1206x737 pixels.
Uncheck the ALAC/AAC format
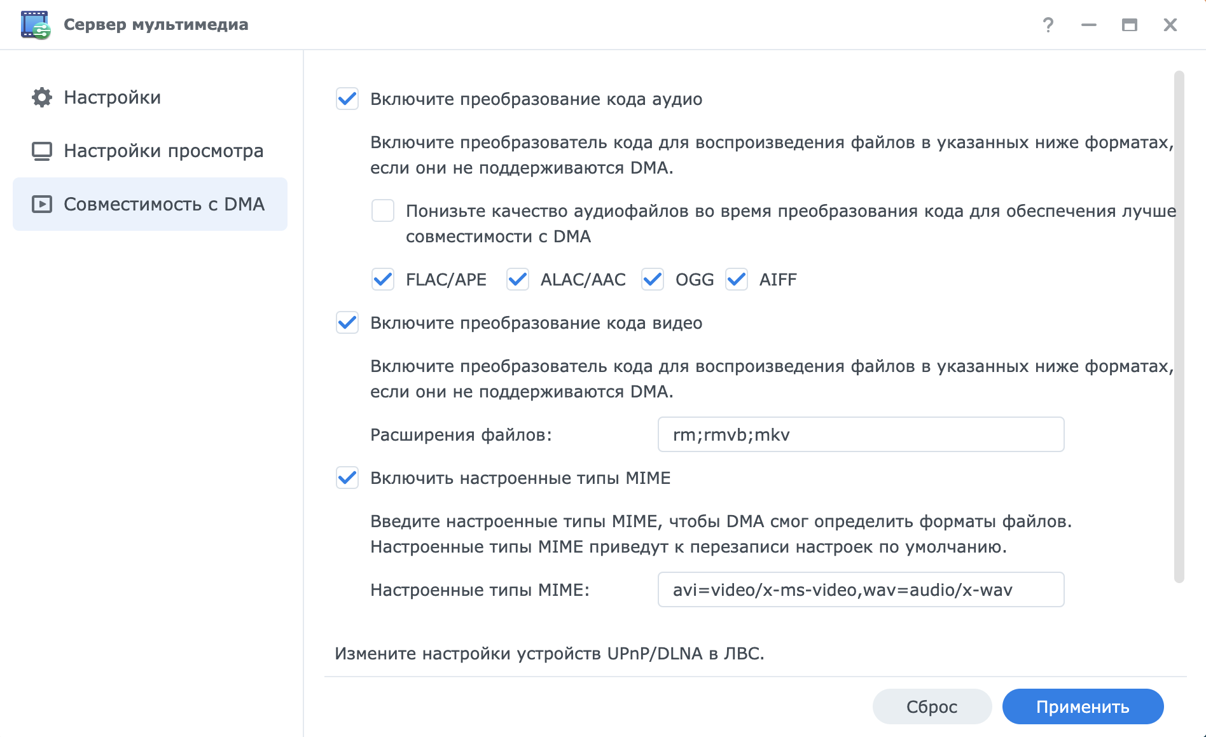518,279
